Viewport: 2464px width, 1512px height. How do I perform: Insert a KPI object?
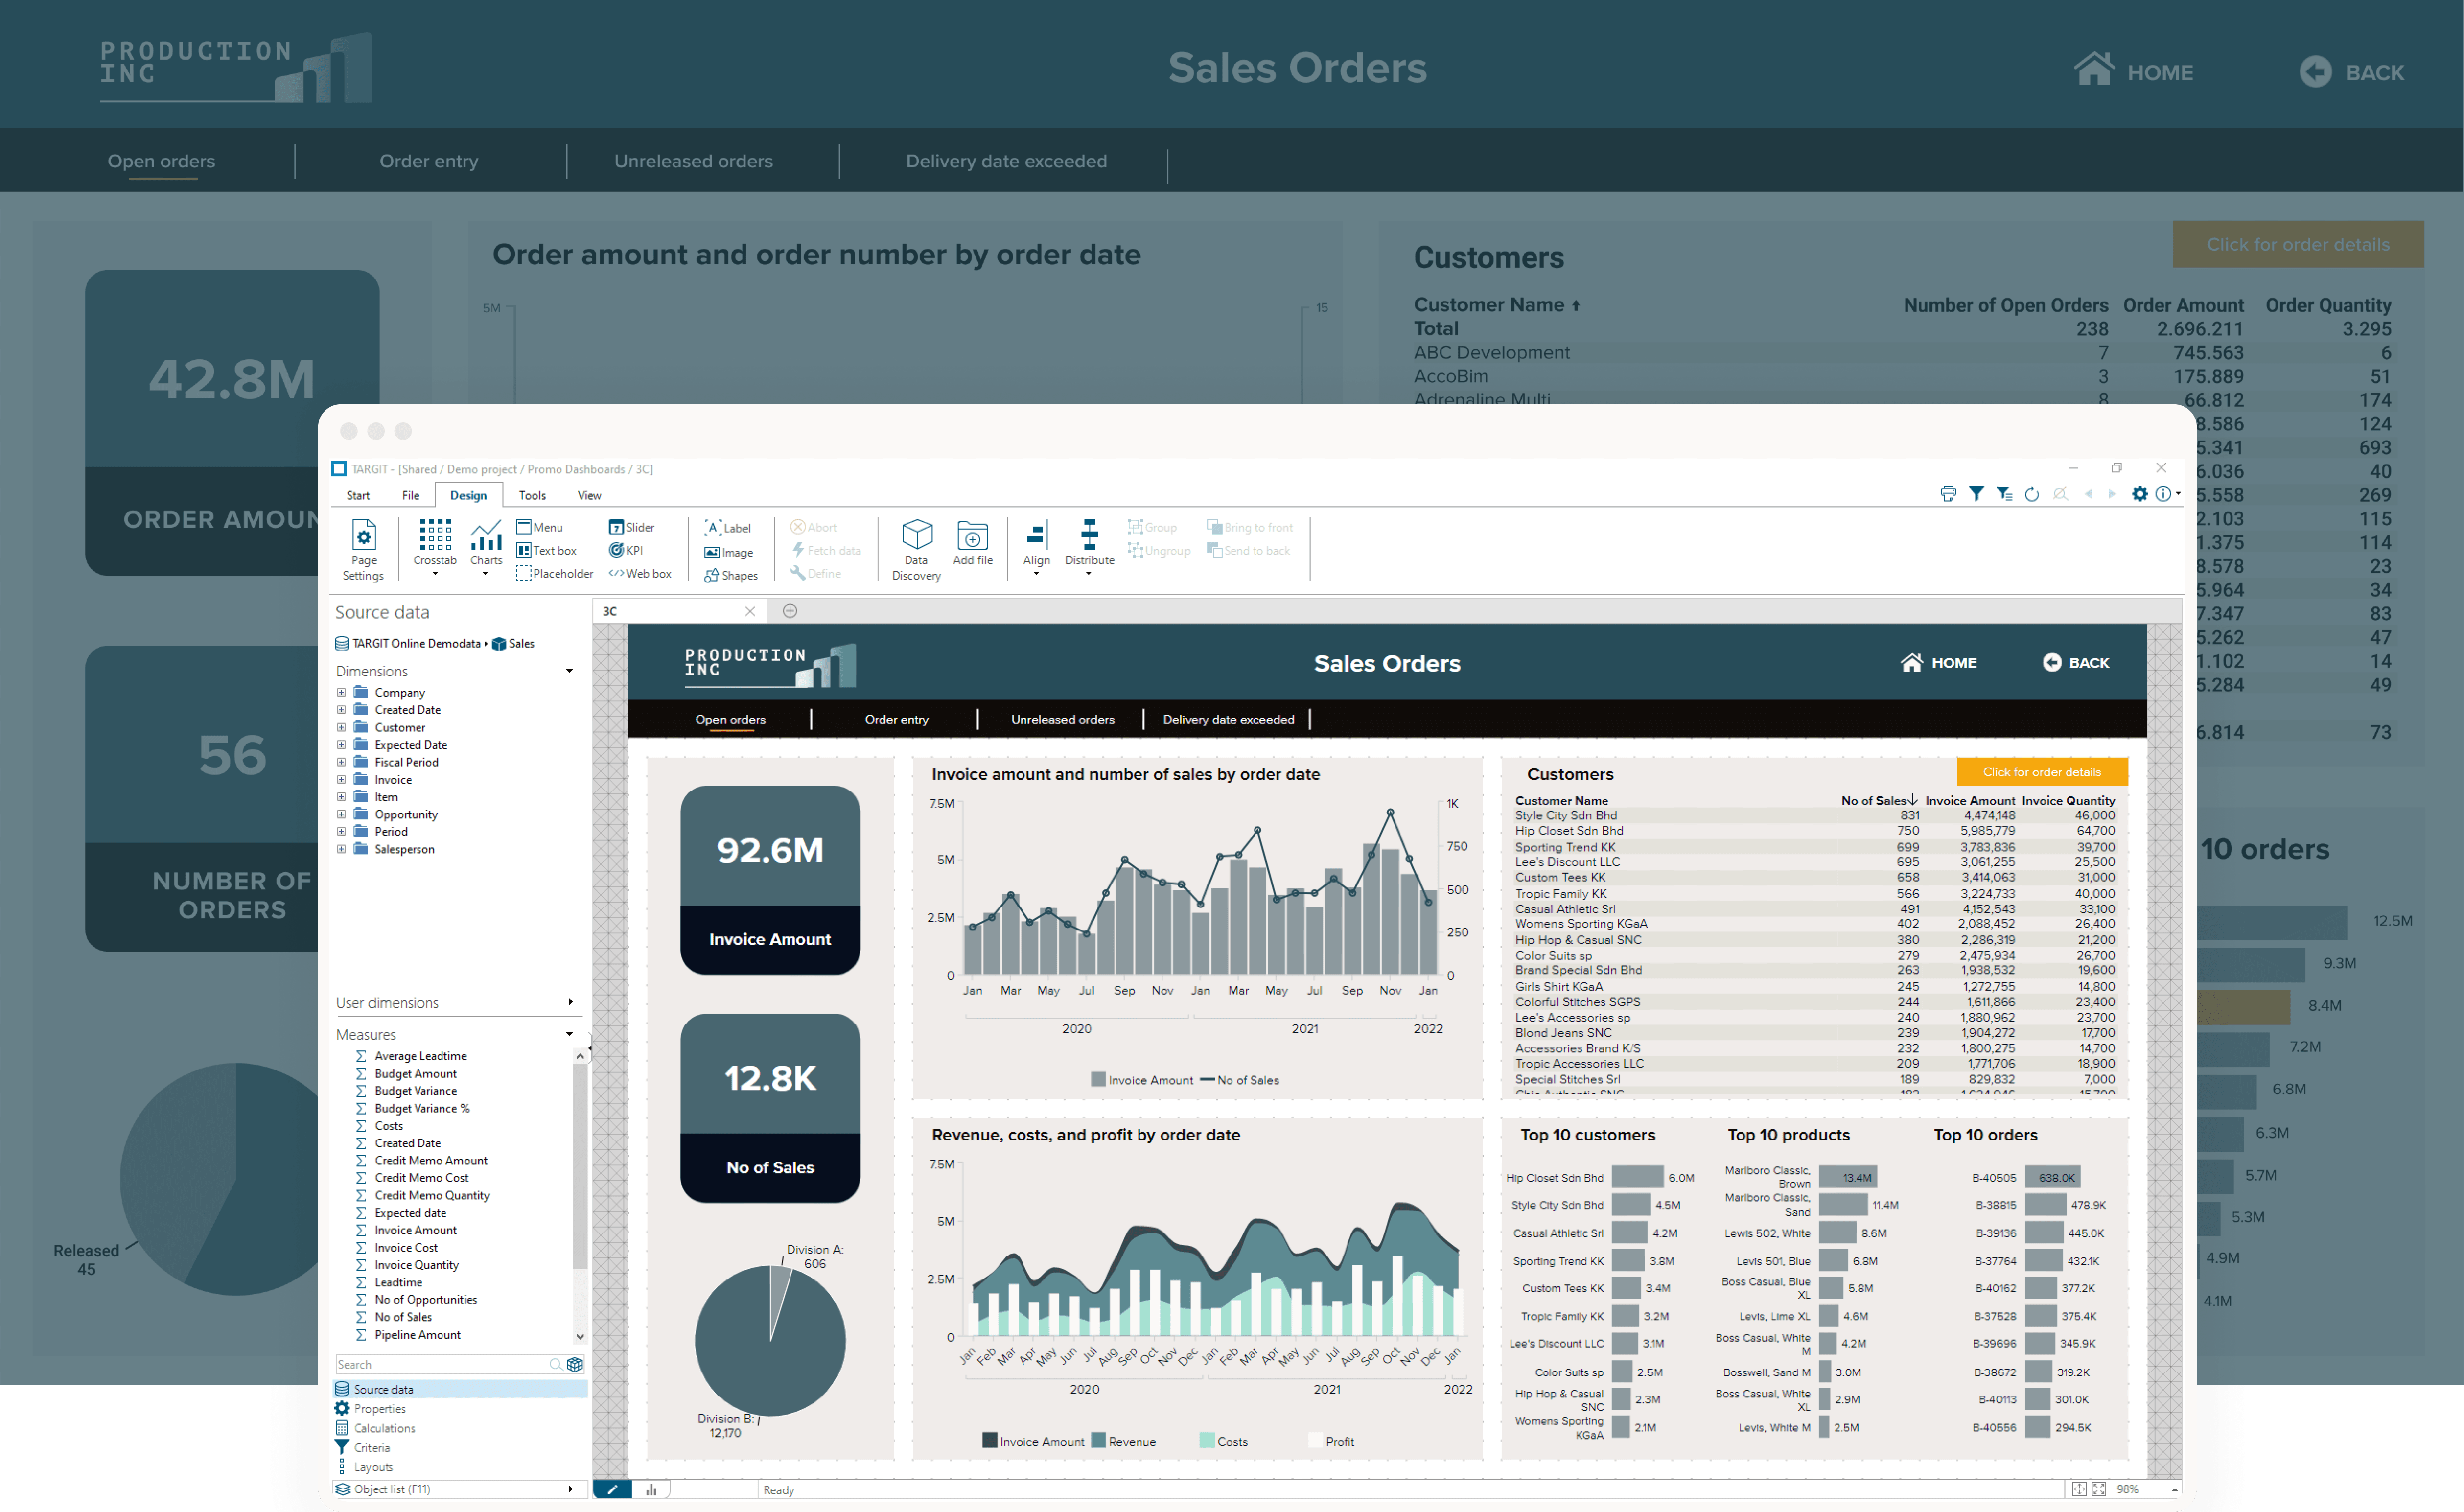(x=629, y=550)
